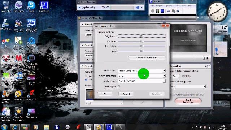This screenshot has width=231, height=130.
Task: Open Recycle Bin desktop icon
Action: pos(6,6)
